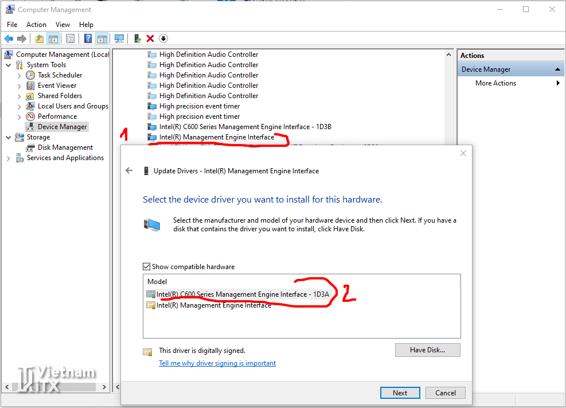Uncheck Show compatible hardware checkbox
Image resolution: width=566 pixels, height=408 pixels.
pos(146,267)
